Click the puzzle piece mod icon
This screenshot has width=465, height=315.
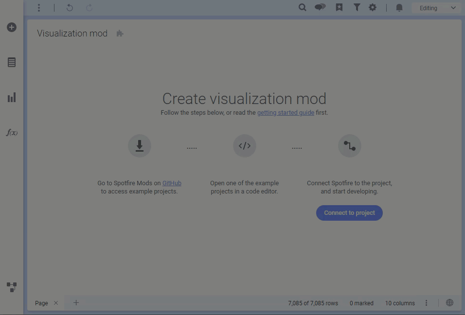point(120,34)
